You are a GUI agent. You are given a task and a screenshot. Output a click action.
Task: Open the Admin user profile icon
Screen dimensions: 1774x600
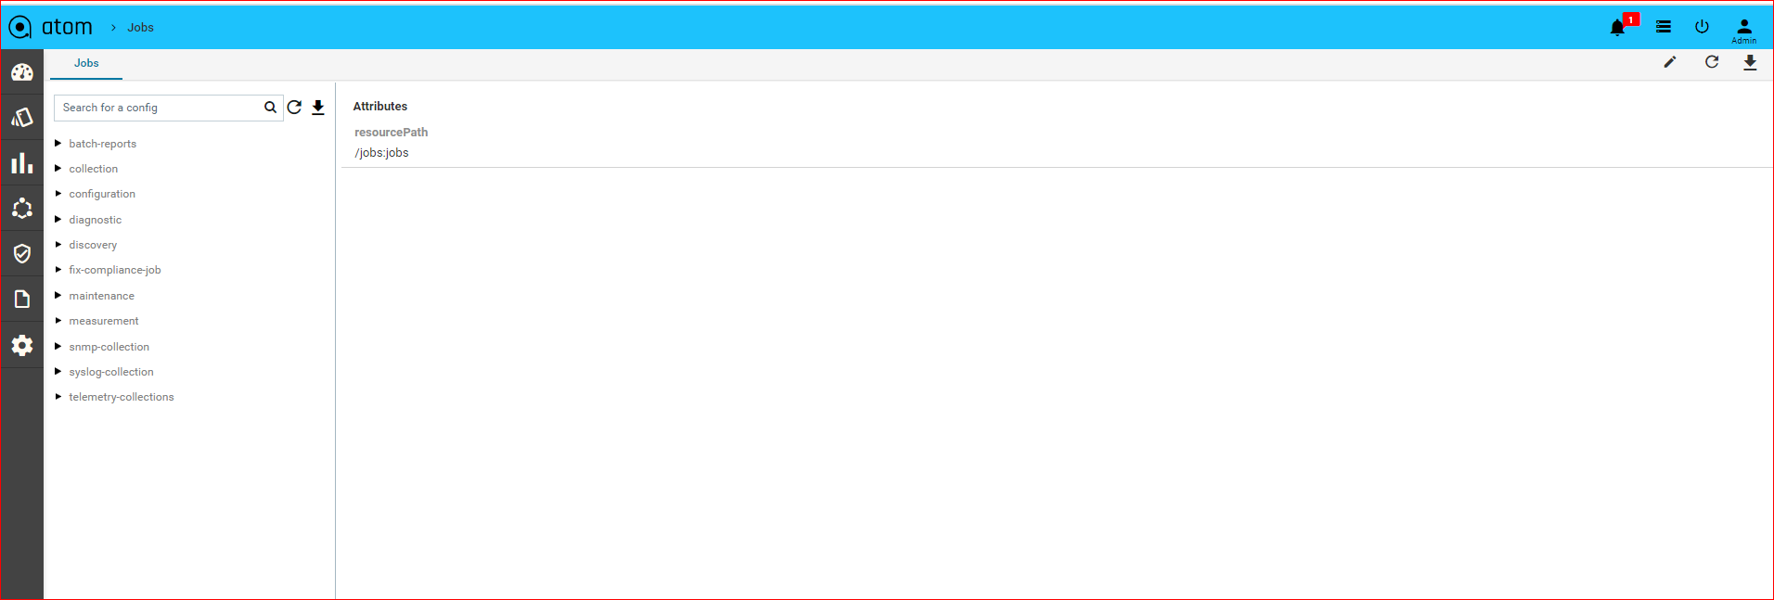click(x=1744, y=31)
